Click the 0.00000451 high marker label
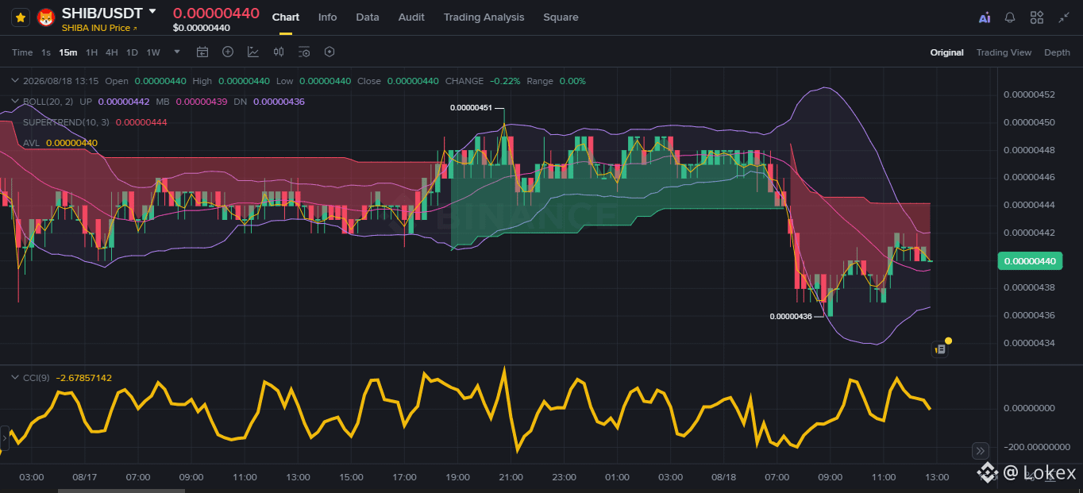 471,107
